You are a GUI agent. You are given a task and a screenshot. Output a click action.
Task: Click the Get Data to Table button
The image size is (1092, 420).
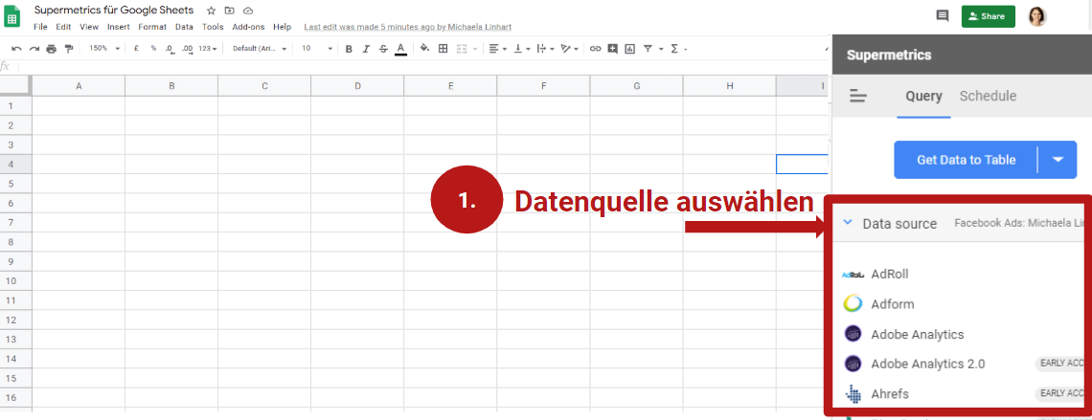click(966, 160)
